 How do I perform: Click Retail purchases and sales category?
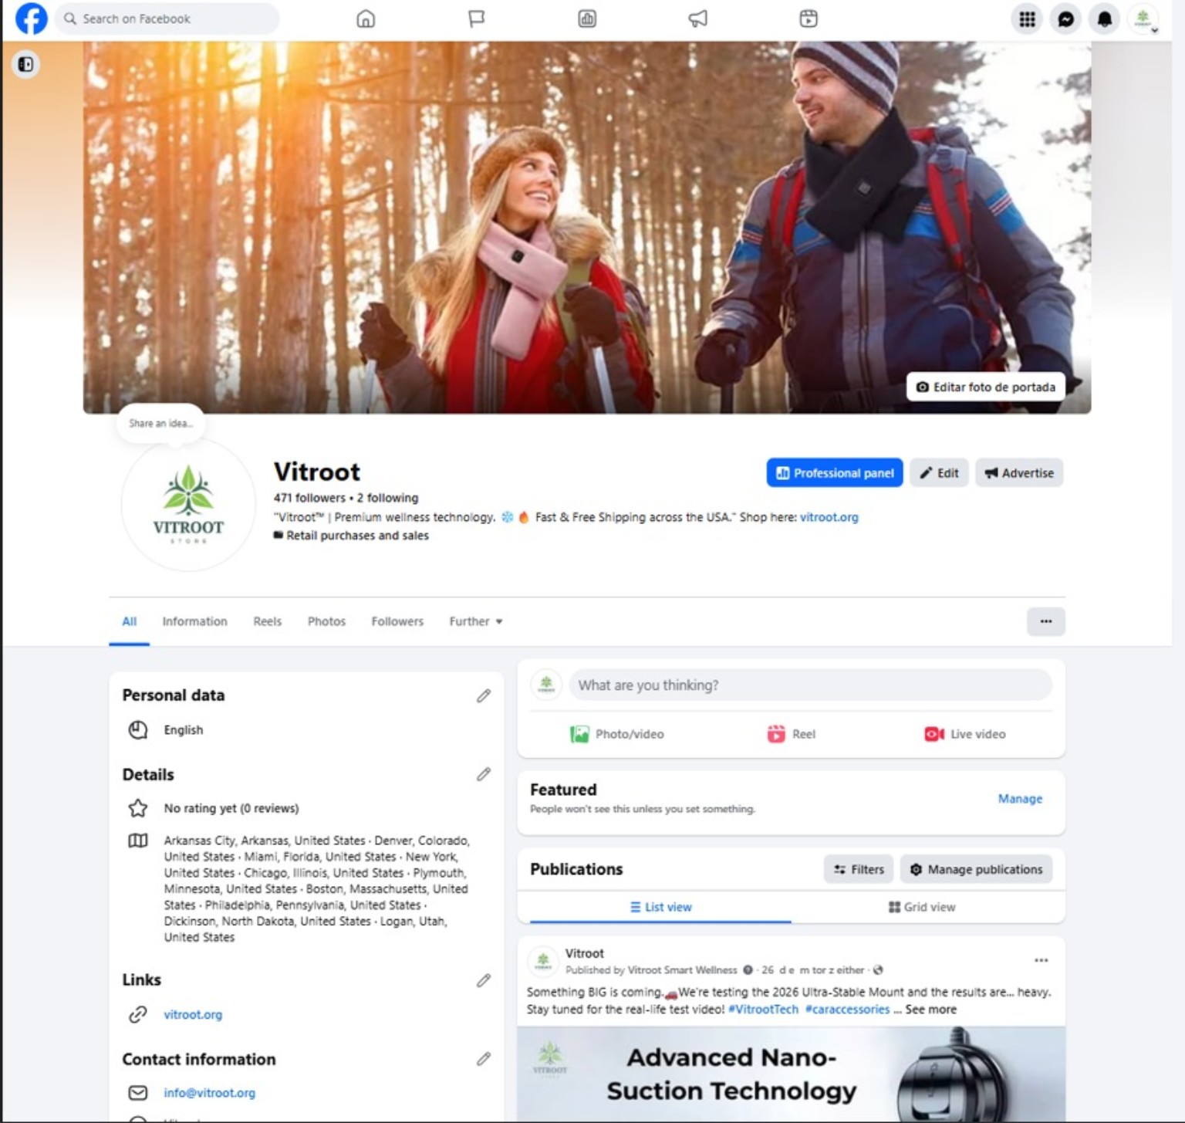(x=357, y=536)
